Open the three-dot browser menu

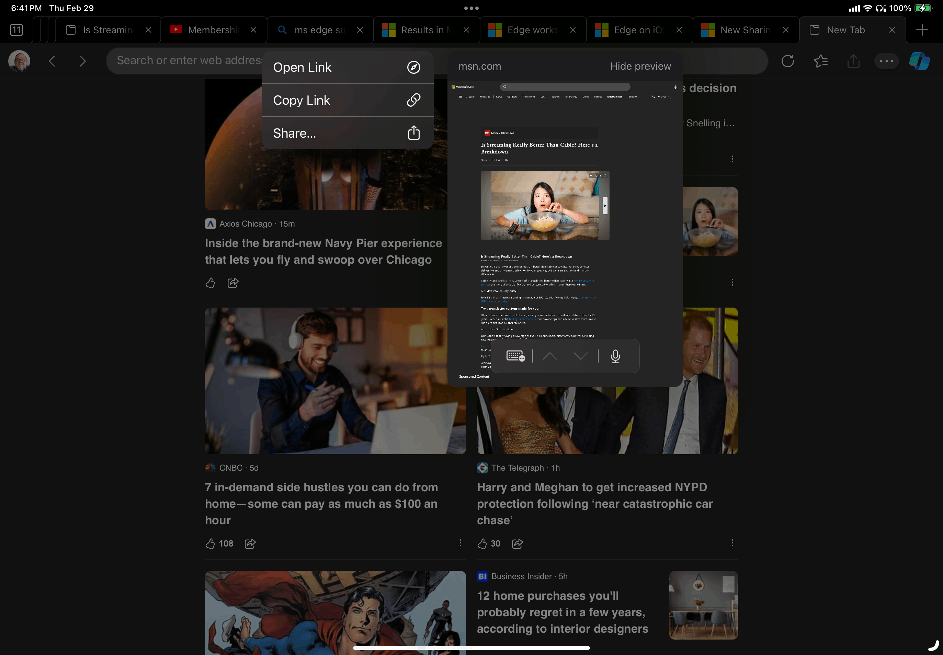point(886,61)
